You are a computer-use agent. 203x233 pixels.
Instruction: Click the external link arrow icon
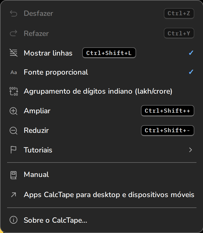14,195
